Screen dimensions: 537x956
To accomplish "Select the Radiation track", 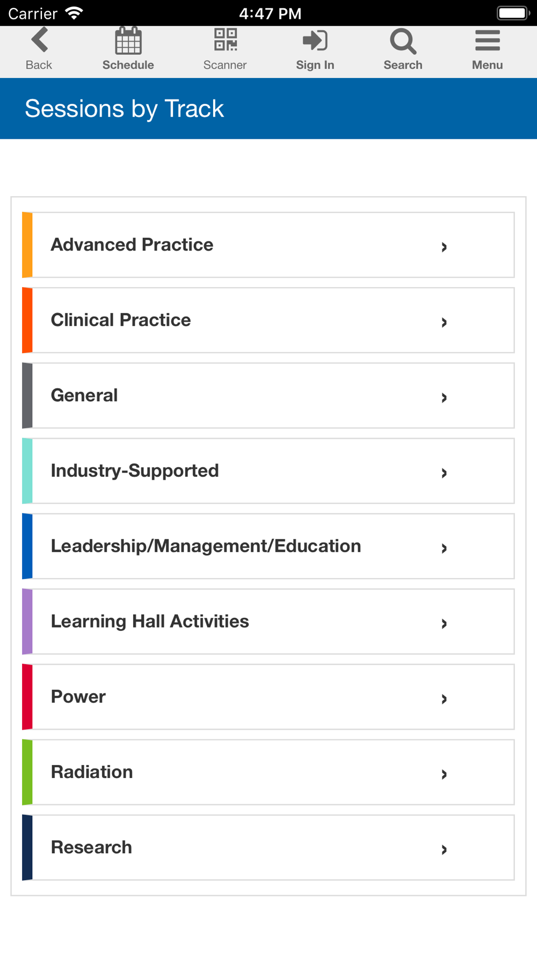I will (268, 772).
